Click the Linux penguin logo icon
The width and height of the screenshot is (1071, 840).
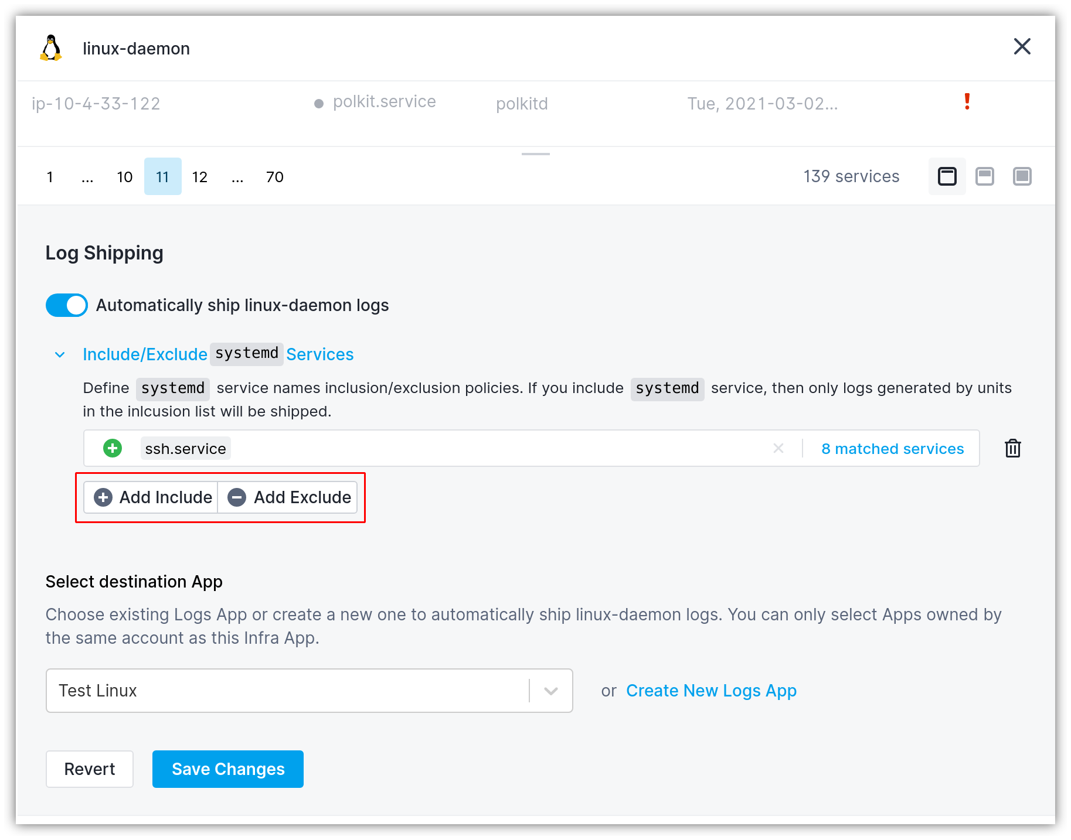pyautogui.click(x=51, y=47)
